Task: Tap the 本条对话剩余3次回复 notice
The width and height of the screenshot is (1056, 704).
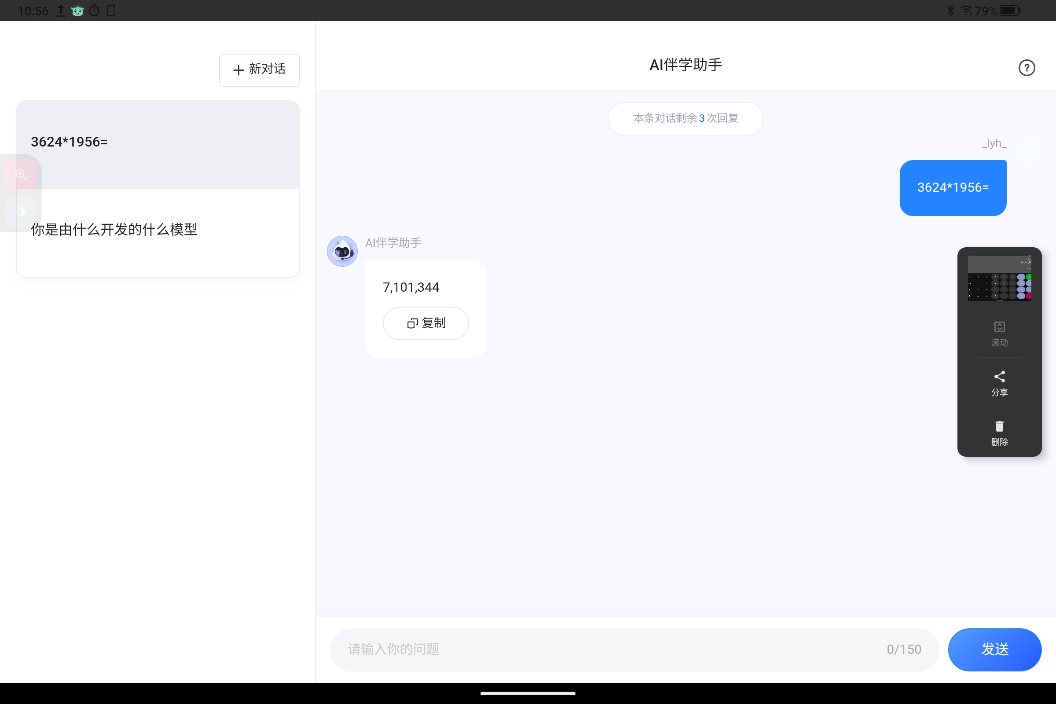Action: 686,118
